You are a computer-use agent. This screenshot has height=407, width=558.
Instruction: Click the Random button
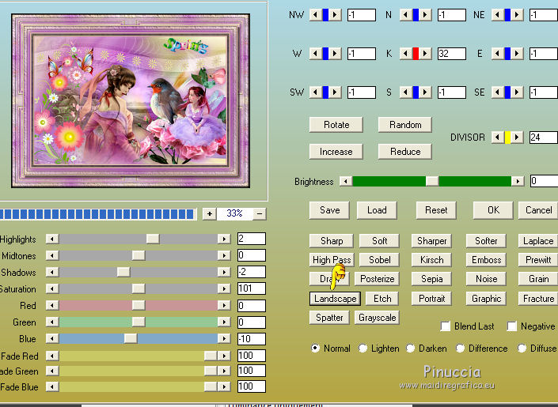[x=405, y=125]
